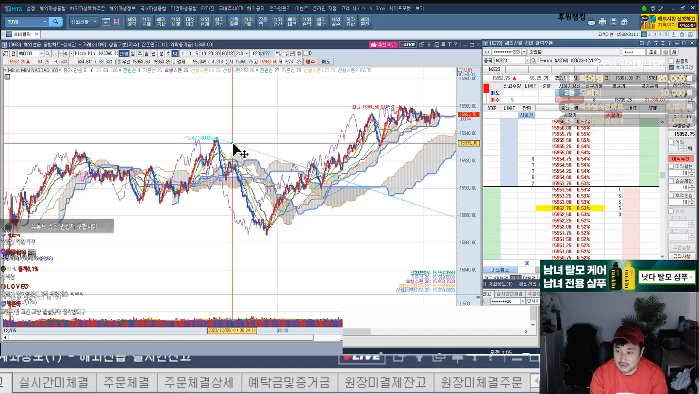699x394 pixels.
Task: Click the search magnifier next to 7978 box
Action: [56, 22]
